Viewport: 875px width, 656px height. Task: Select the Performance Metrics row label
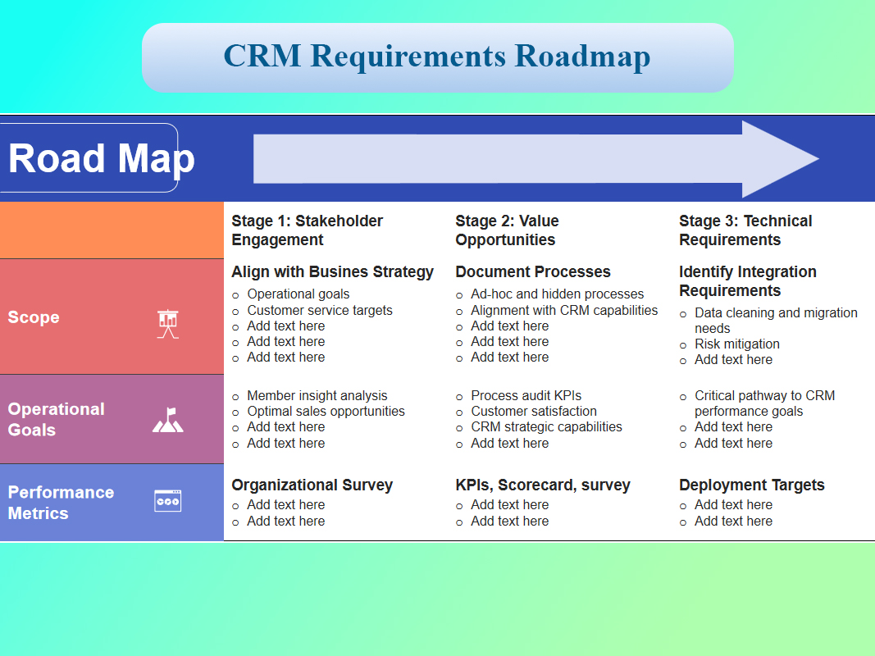click(61, 503)
